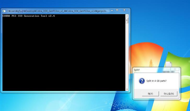Select the text file icon on desktop
The image size is (190, 111).
click(169, 64)
